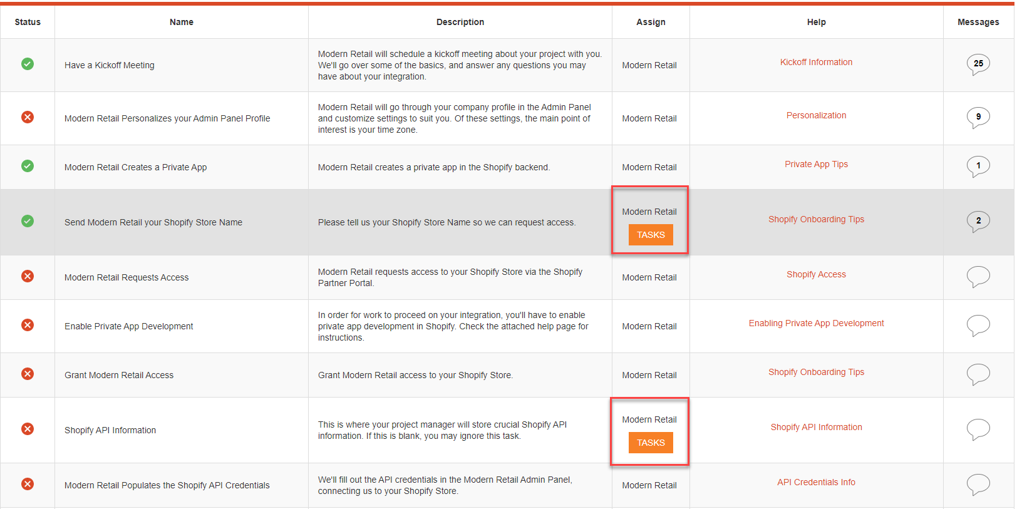The image size is (1027, 509).
Task: Select the task name 'Modern Retail Requests Access'
Action: (126, 277)
